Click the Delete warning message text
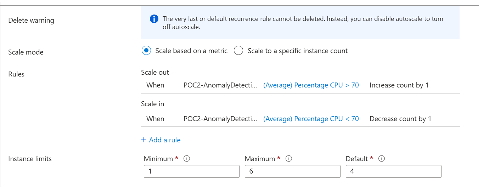Image resolution: width=495 pixels, height=187 pixels. (x=303, y=23)
